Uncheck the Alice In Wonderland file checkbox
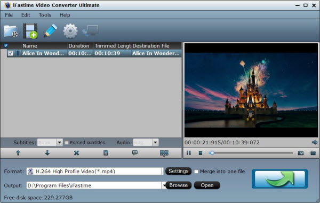The image size is (320, 203). click(11, 53)
